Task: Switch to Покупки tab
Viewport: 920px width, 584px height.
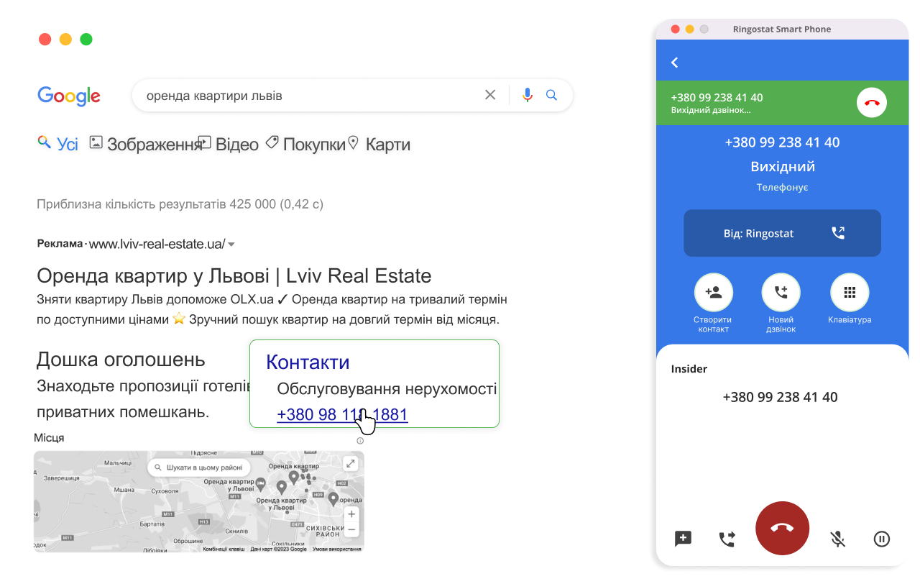Action: [x=305, y=144]
